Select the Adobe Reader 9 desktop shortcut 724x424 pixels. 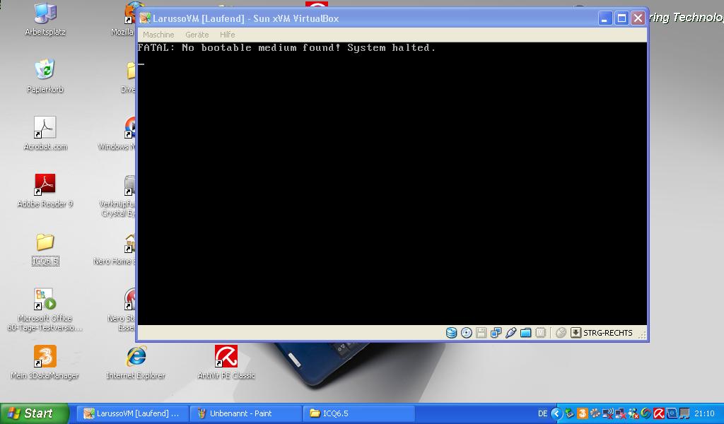[x=45, y=191]
